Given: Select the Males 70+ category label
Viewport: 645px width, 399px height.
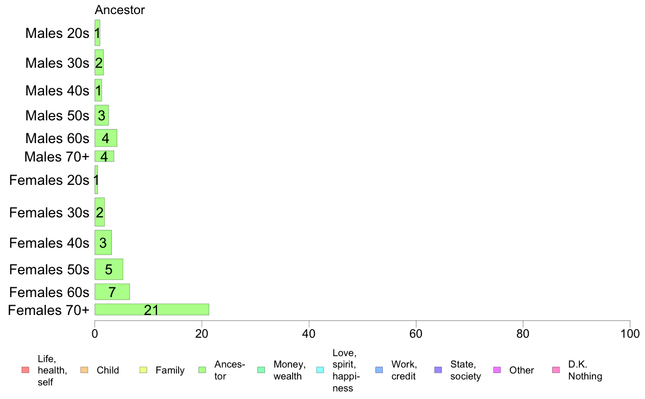Looking at the screenshot, I should (x=57, y=157).
